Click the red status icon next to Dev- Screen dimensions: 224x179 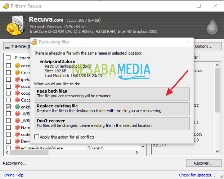[x=17, y=141]
